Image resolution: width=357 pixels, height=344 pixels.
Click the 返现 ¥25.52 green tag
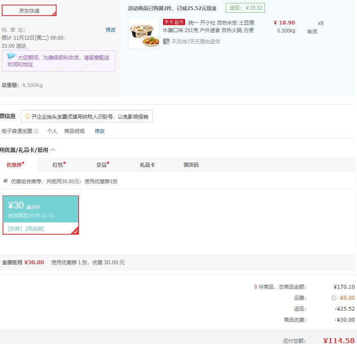245,8
